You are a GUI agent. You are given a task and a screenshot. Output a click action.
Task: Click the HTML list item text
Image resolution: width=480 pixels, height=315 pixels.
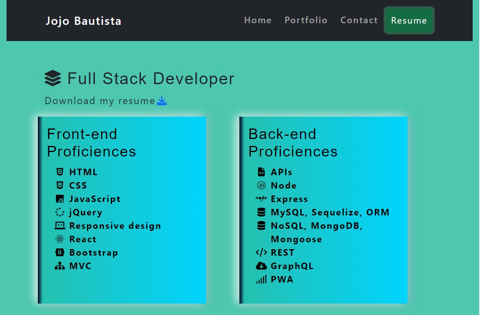pos(83,172)
